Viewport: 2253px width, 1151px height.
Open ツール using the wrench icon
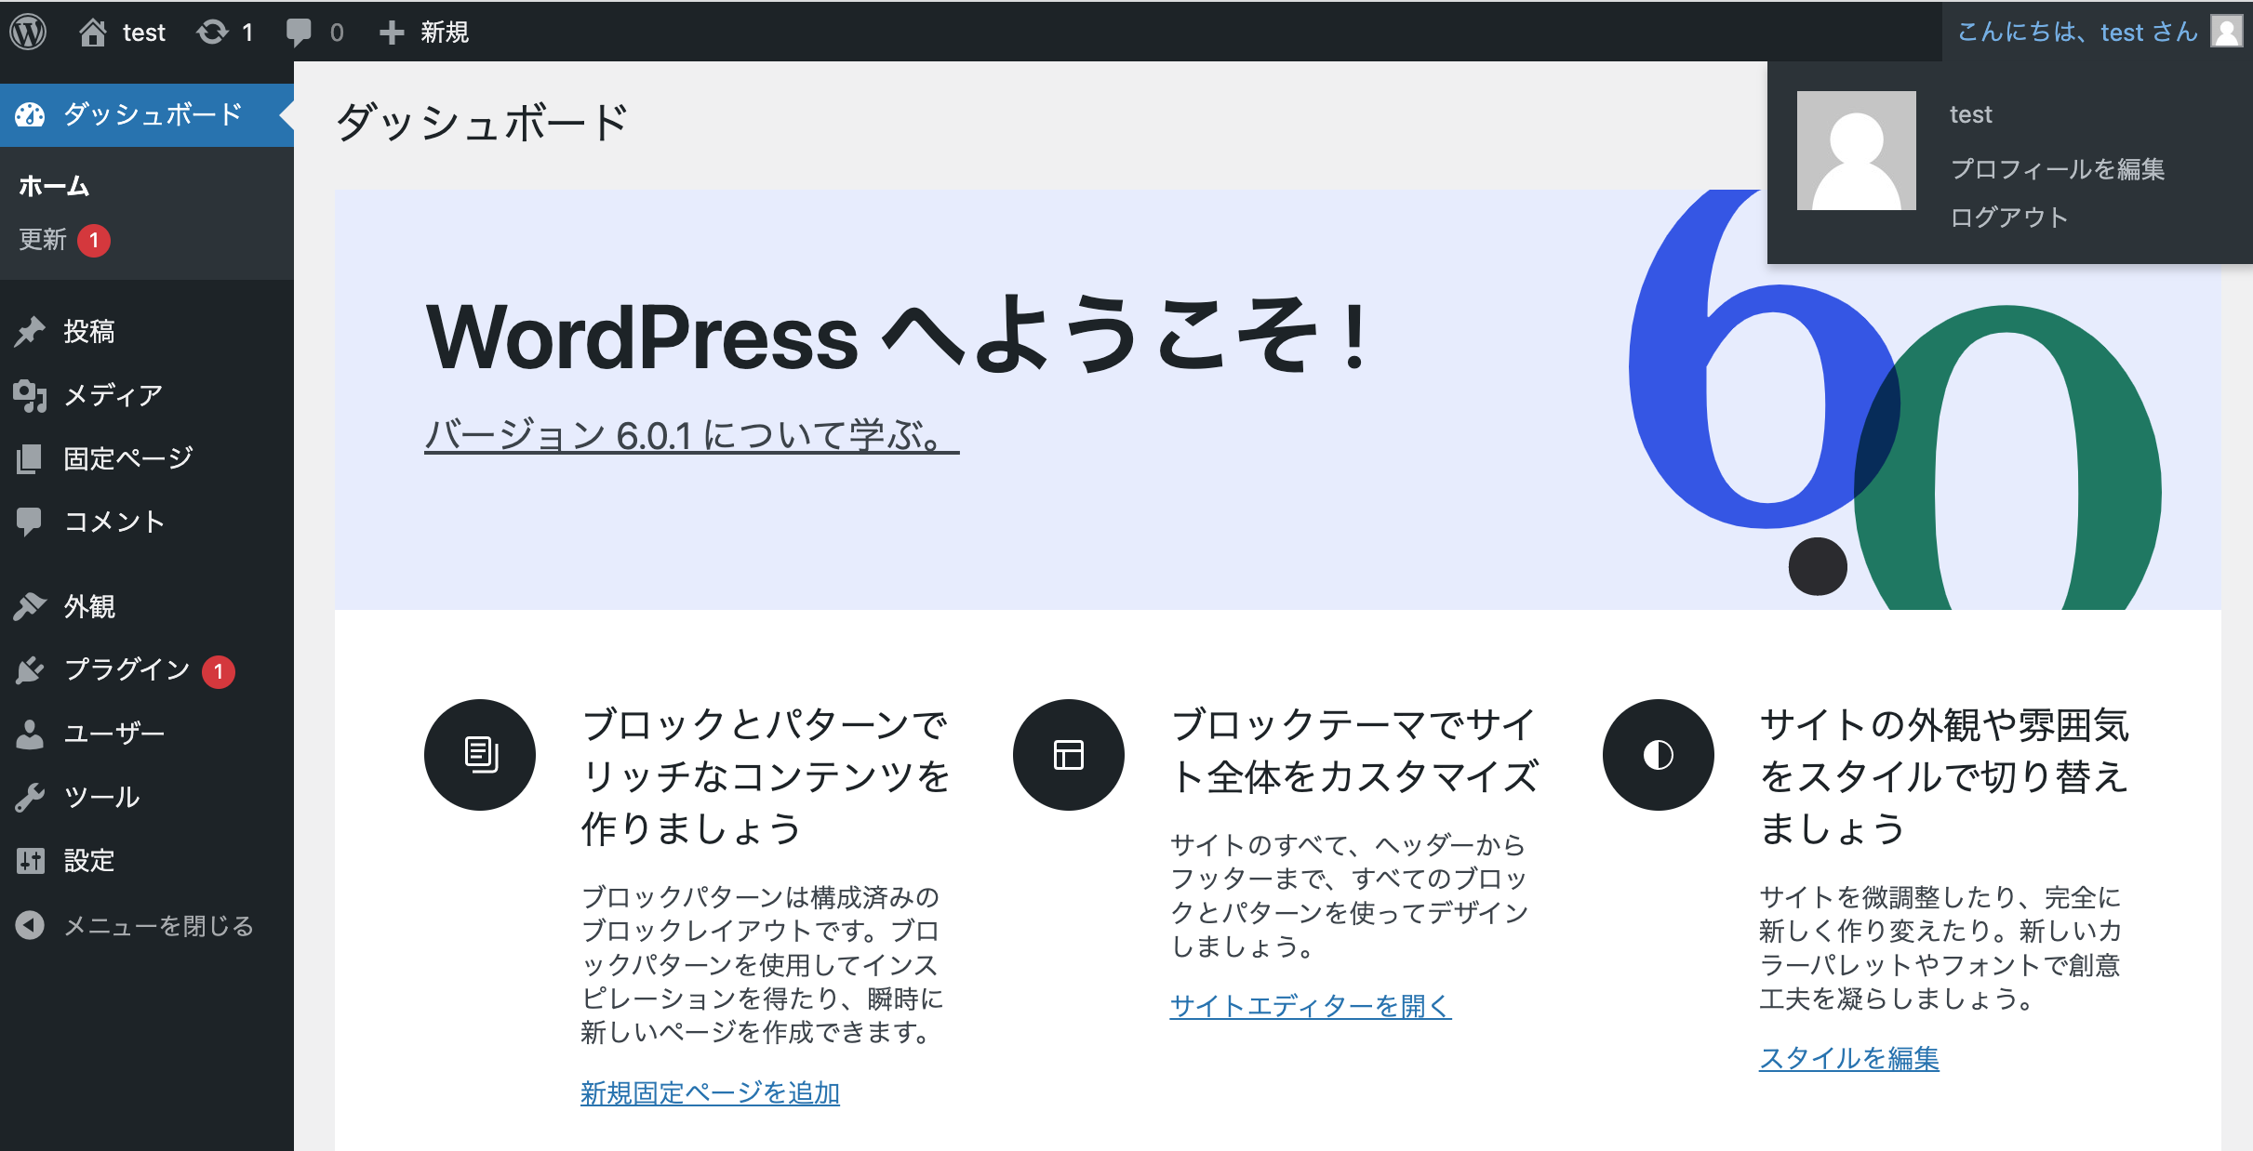click(31, 797)
